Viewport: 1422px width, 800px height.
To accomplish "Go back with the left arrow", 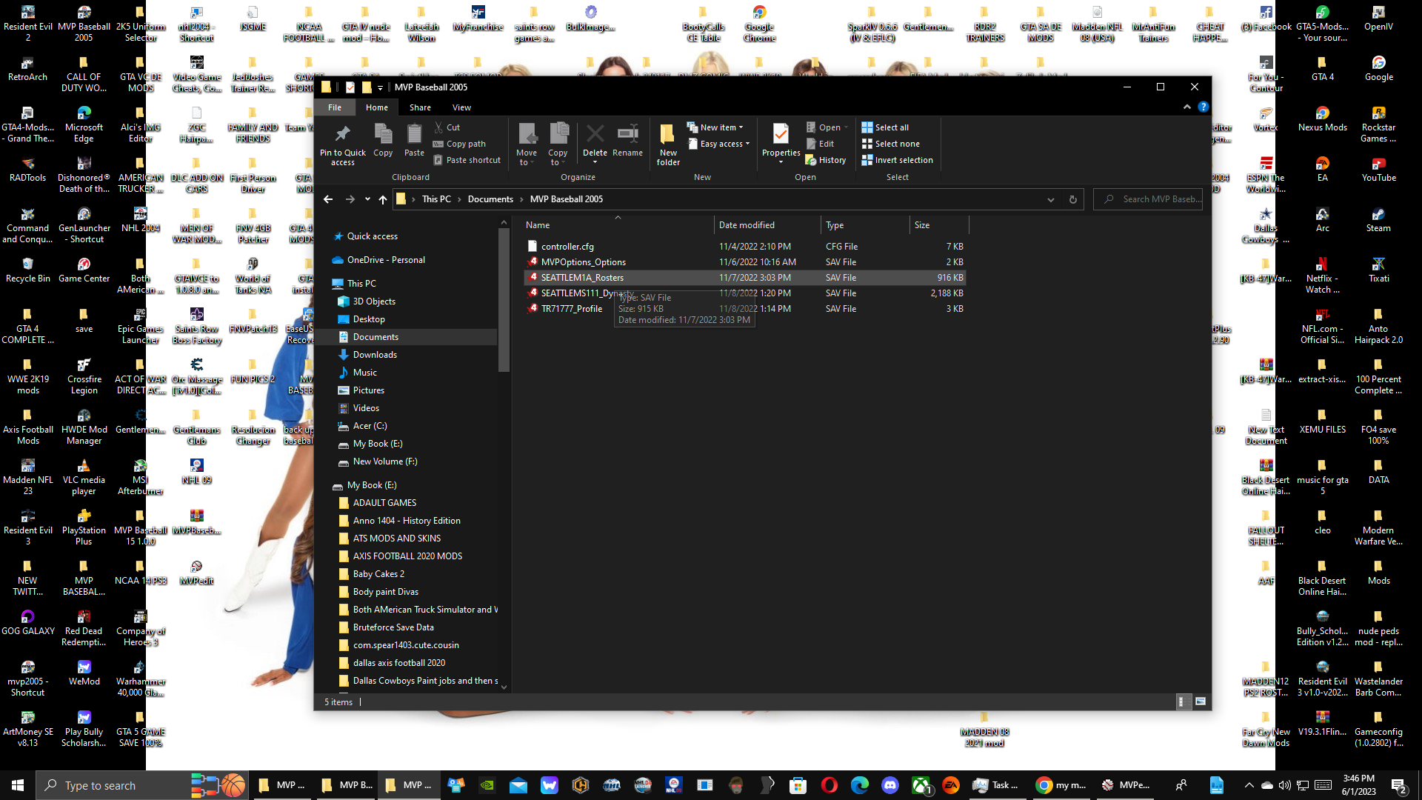I will pos(328,199).
